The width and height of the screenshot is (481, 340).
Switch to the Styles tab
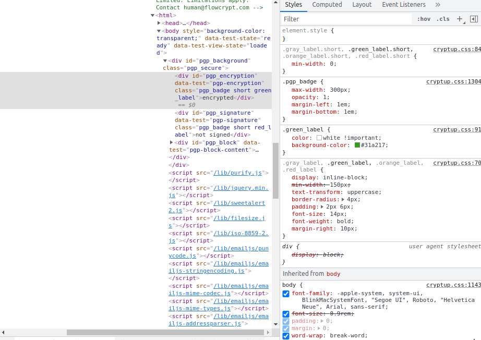click(293, 5)
